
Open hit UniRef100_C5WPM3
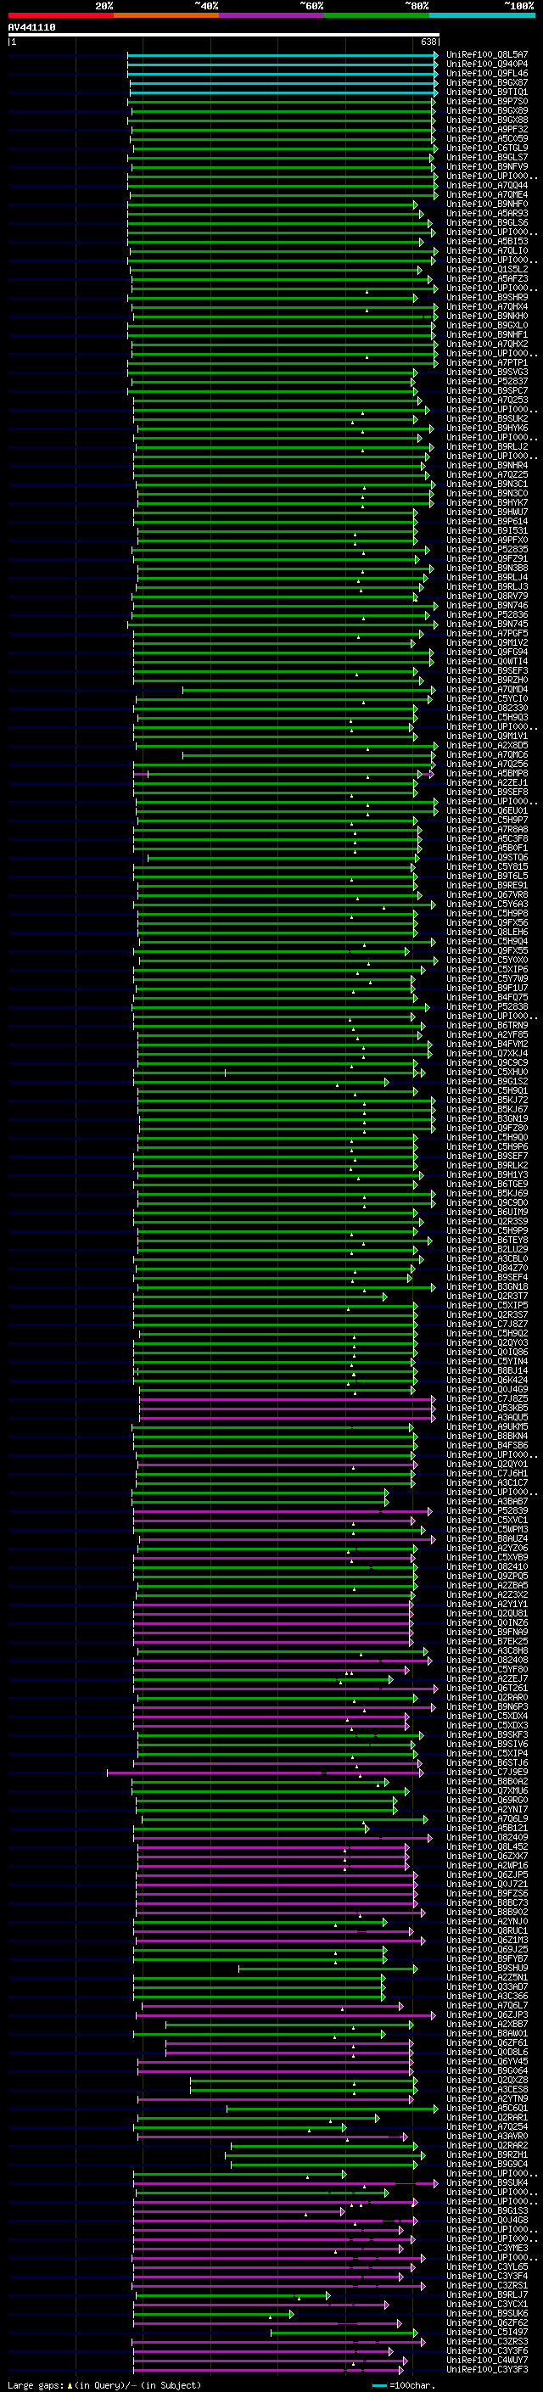[x=487, y=1530]
